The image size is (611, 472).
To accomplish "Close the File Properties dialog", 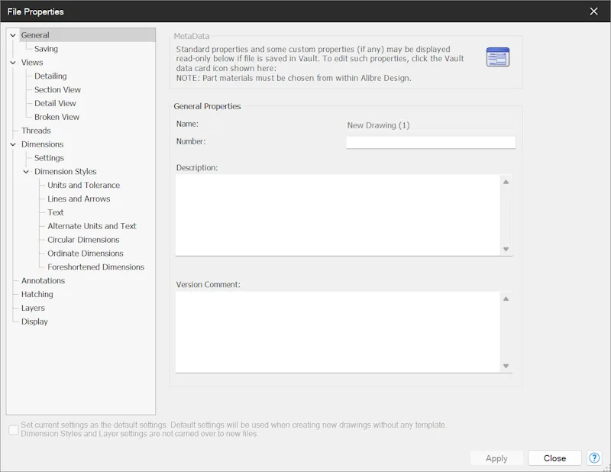I will pyautogui.click(x=594, y=11).
